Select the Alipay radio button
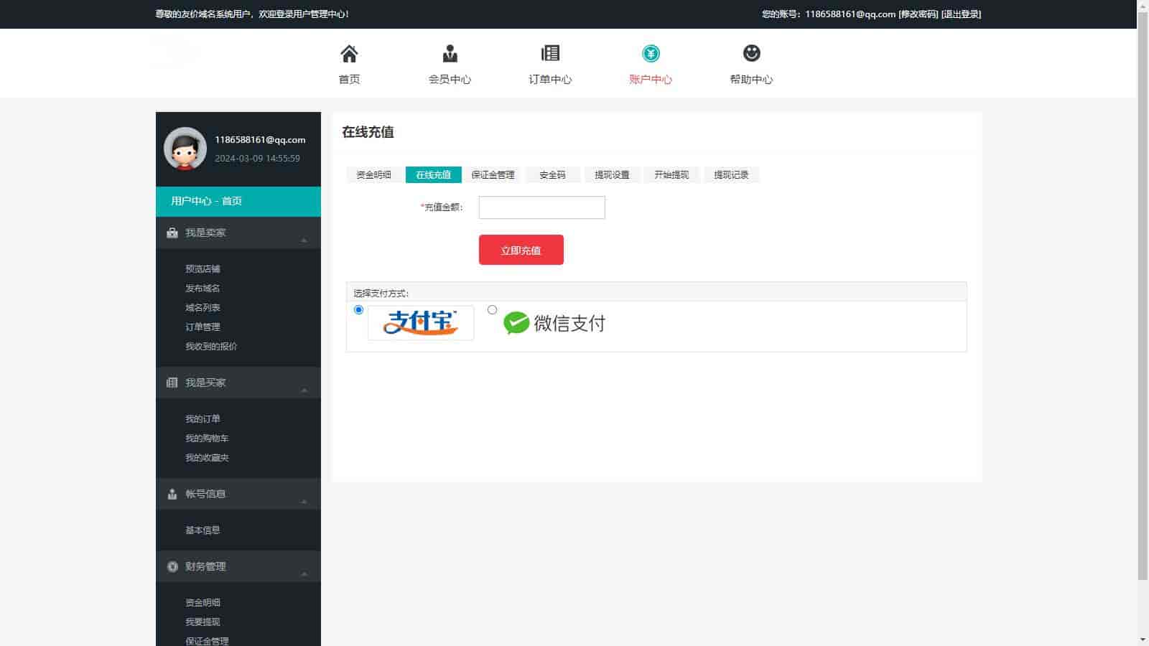Screen dimensions: 1149x646 (x=358, y=310)
